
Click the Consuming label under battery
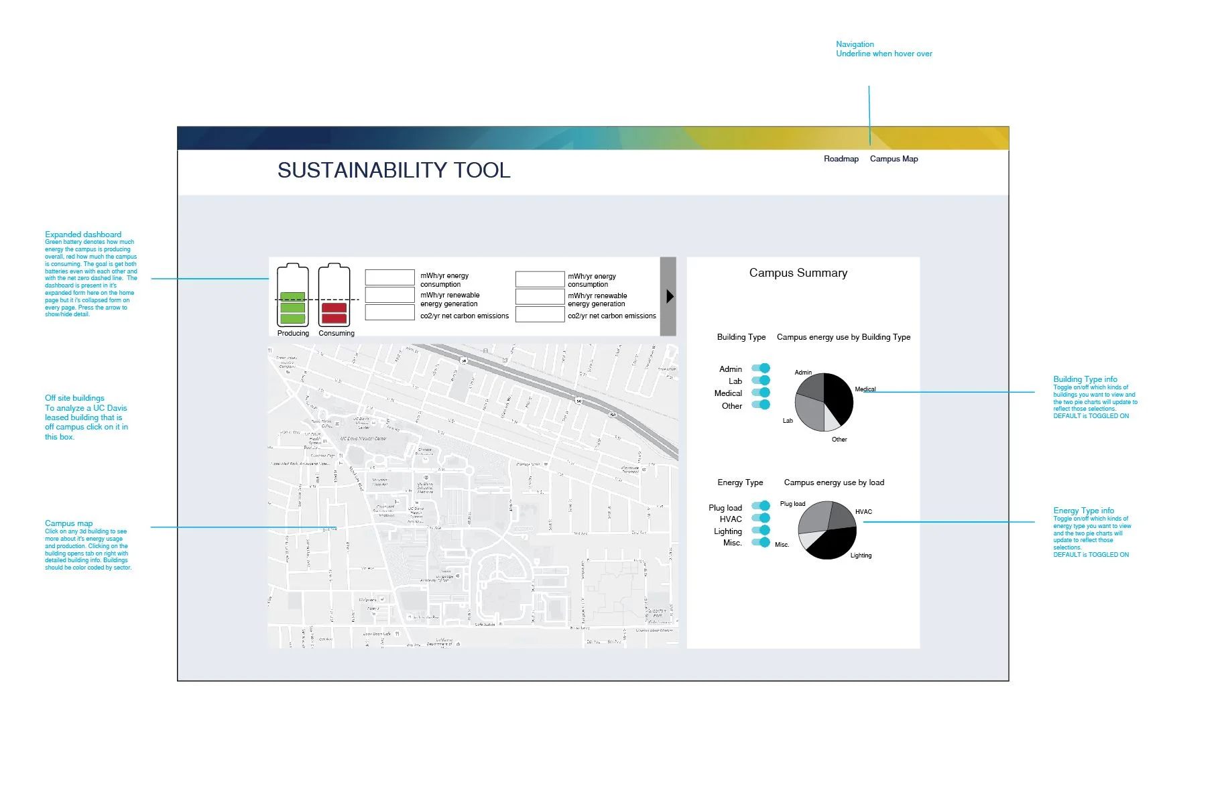[x=336, y=333]
